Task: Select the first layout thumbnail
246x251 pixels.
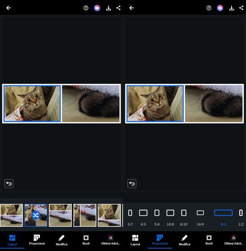Action: [11, 215]
